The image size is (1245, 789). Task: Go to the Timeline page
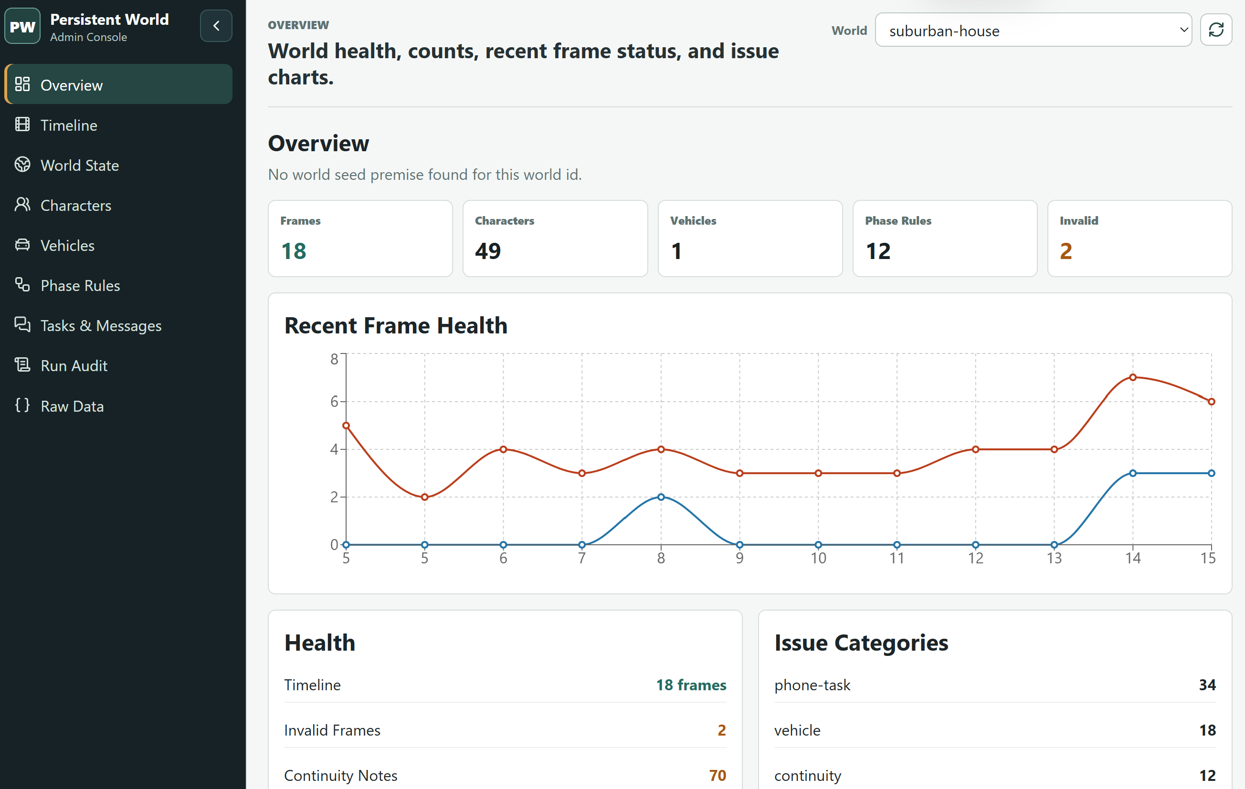point(118,125)
